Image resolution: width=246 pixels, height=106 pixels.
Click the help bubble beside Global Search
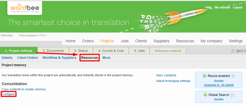(232, 95)
